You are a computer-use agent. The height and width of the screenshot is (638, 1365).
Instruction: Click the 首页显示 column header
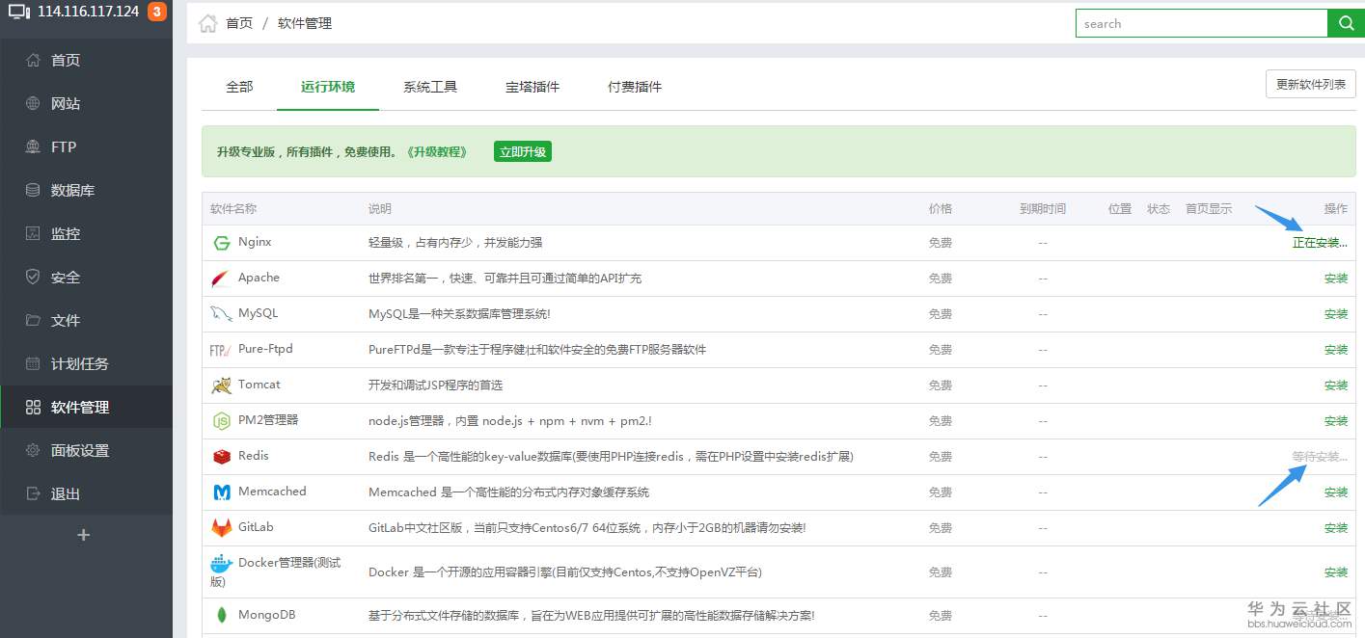pyautogui.click(x=1209, y=209)
